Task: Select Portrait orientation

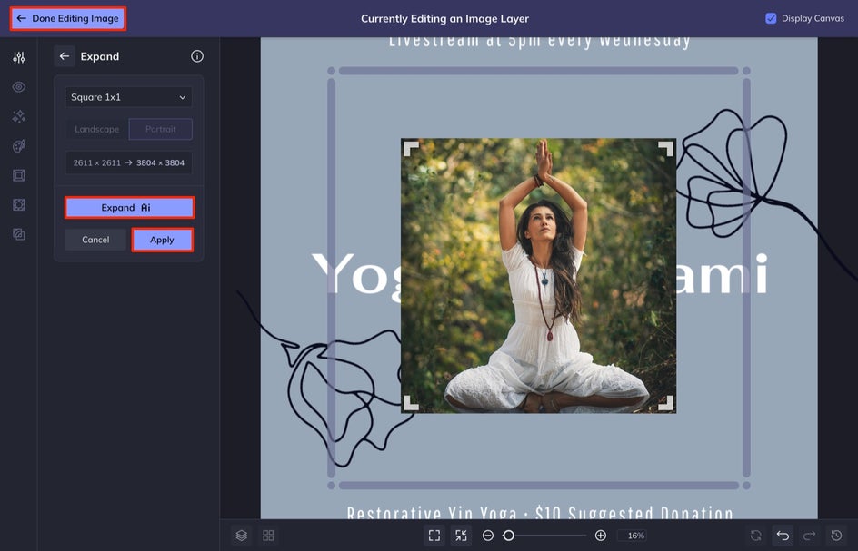Action: (x=160, y=130)
